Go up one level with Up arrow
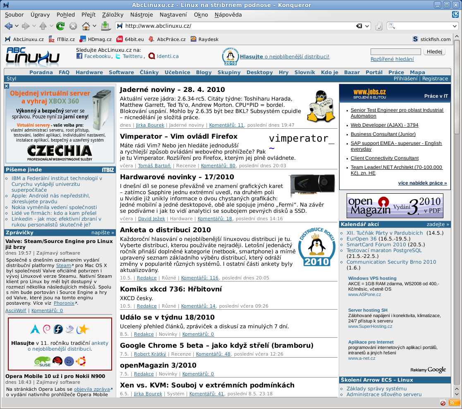The image size is (462, 409). 43,26
